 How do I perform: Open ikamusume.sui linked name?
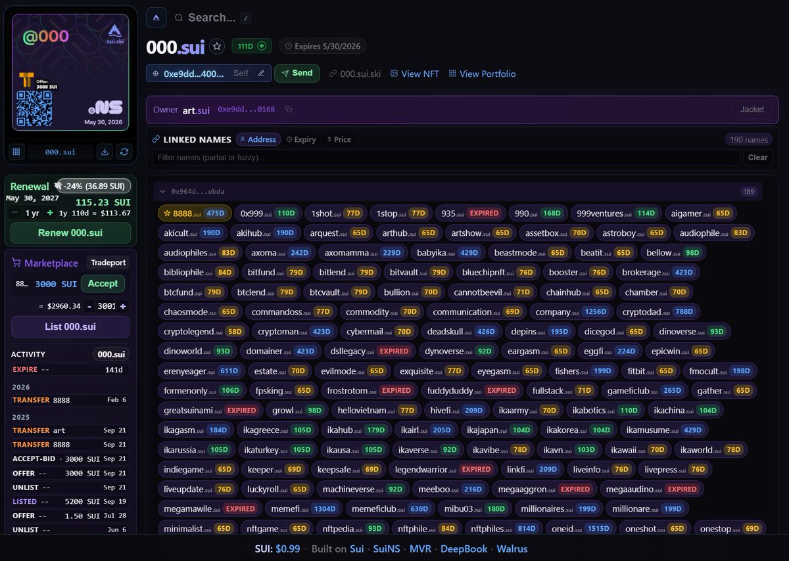[663, 430]
